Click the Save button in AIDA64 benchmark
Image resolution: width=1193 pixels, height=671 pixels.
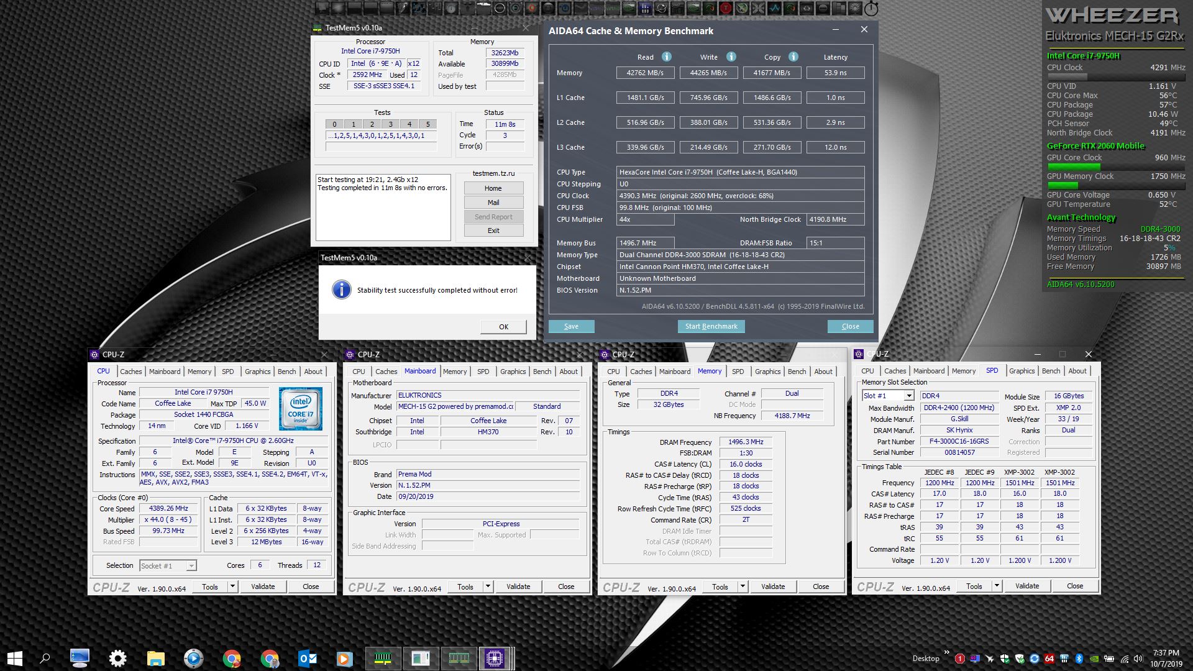571,326
